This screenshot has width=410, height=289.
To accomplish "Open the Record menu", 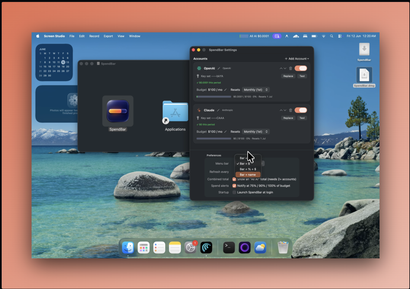I will pos(94,36).
